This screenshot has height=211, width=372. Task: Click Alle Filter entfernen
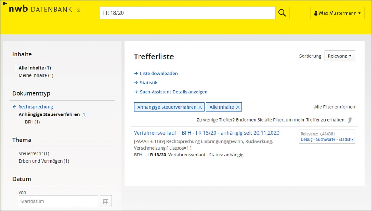[334, 107]
